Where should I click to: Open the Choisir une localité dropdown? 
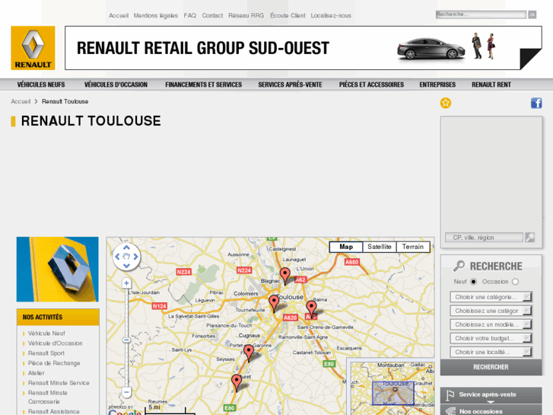[491, 352]
